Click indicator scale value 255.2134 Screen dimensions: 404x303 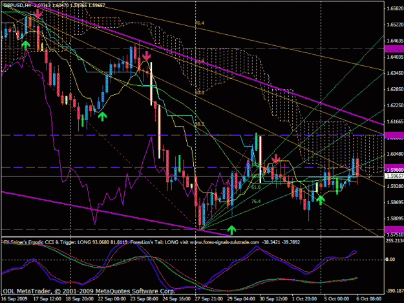coord(395,240)
